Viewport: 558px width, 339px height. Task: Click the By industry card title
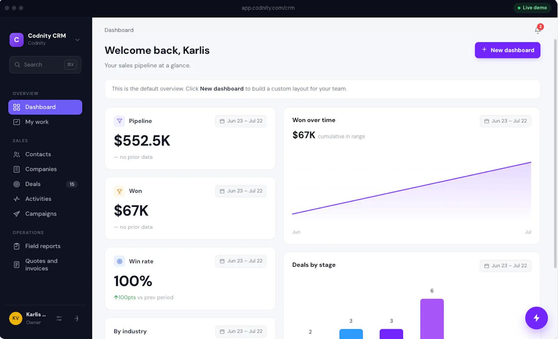[x=130, y=331]
